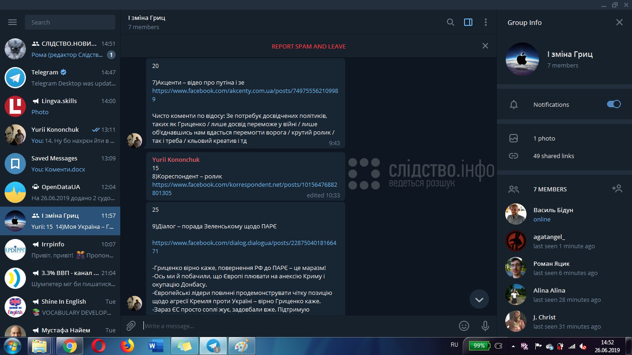Open File Explorer from the taskbar
Screen dimensions: 632x355
[40, 346]
